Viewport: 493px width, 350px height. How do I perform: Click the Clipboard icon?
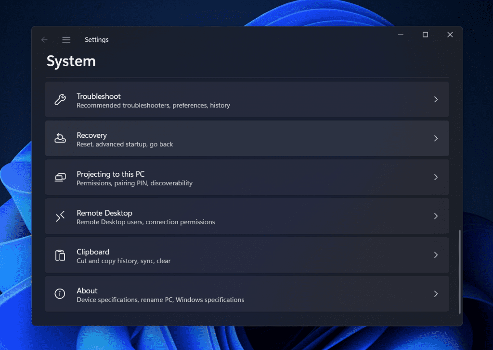tap(60, 255)
